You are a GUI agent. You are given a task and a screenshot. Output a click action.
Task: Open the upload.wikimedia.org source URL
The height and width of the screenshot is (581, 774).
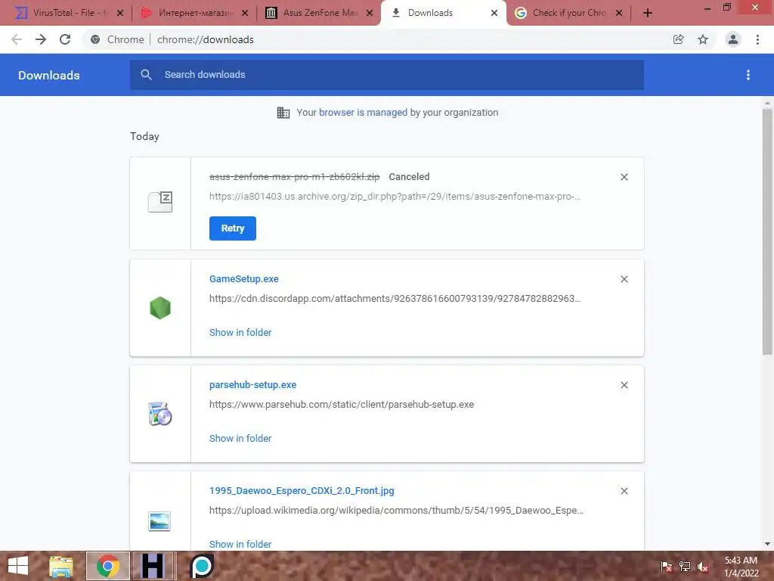coord(396,511)
